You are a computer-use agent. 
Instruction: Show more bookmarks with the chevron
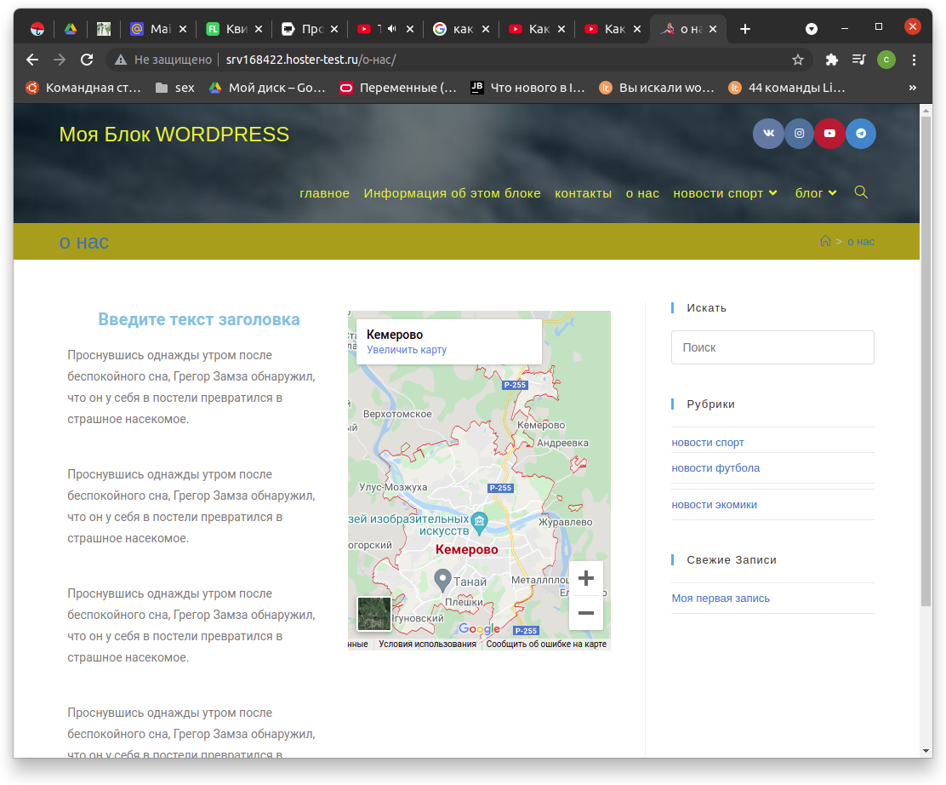[912, 88]
